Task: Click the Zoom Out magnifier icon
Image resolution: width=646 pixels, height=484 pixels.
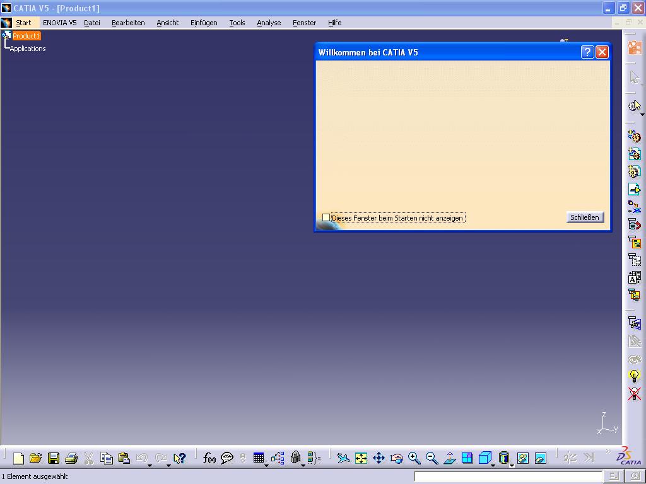Action: point(432,458)
